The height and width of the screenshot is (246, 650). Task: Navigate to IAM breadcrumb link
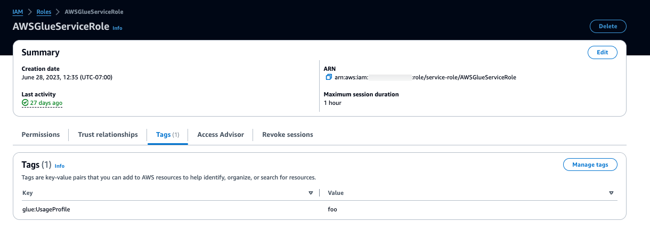(18, 12)
